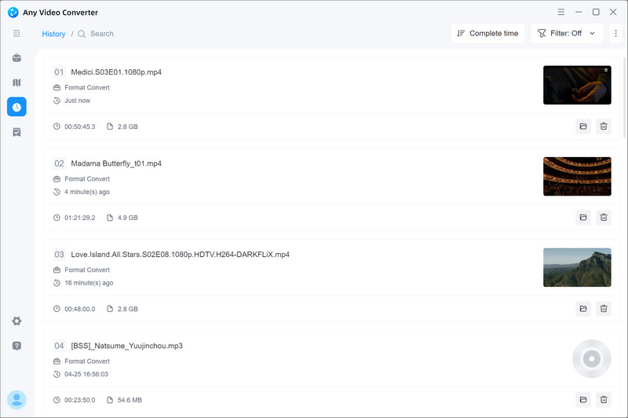Sort by Complete time button

(x=487, y=34)
